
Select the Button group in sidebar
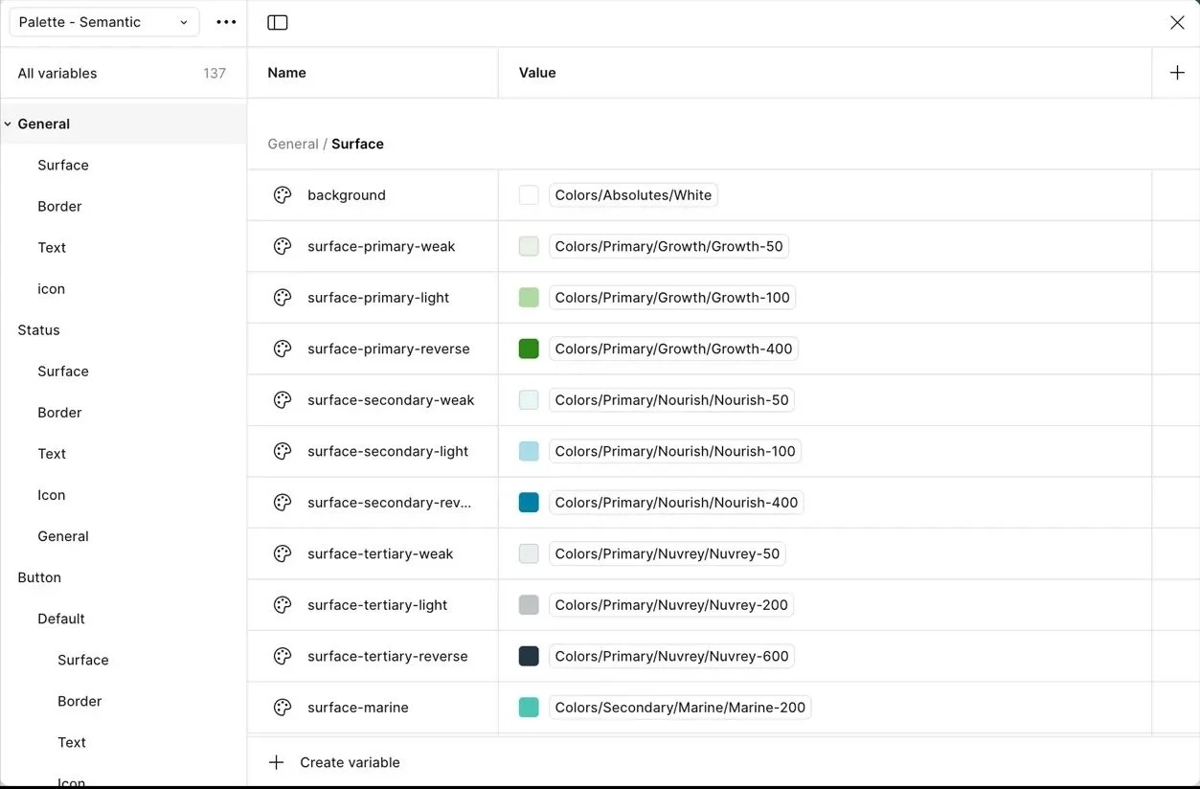tap(39, 577)
